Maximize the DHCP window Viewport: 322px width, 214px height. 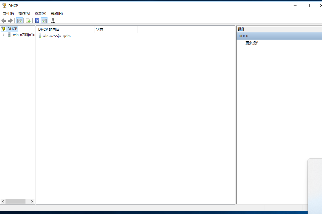click(x=308, y=5)
